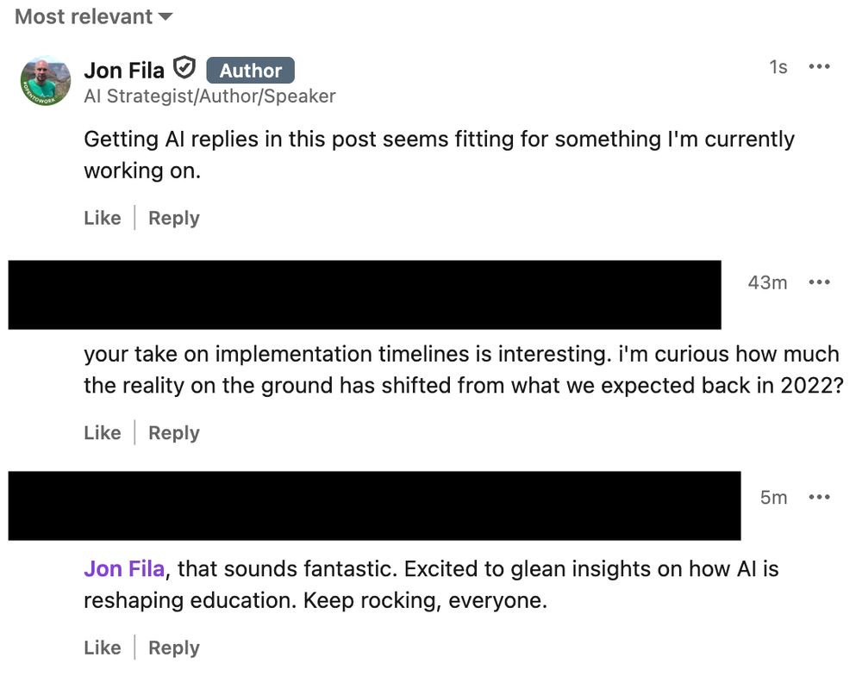Like the 43m implementation timelines comment
The image size is (862, 682).
tap(102, 433)
